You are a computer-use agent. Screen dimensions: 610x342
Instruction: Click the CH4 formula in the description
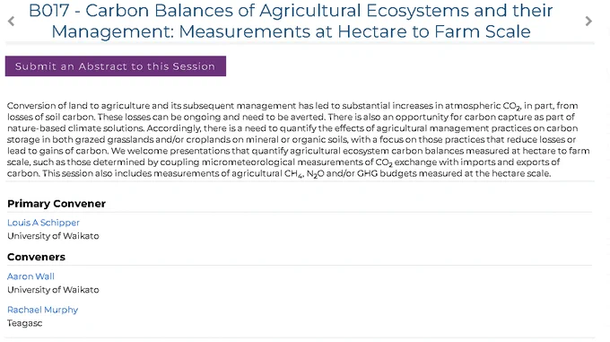coord(293,174)
